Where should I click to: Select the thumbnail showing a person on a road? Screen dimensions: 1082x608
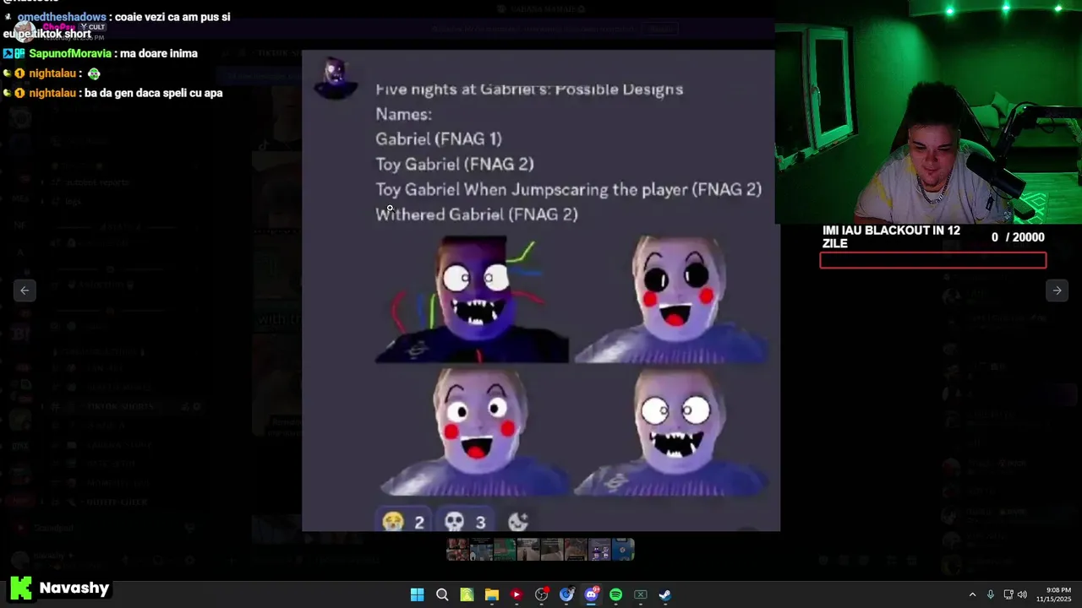(x=528, y=550)
